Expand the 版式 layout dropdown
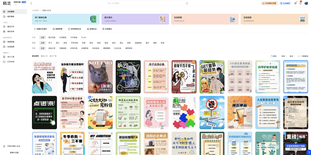Viewport: 311px width, 155px height. tap(292, 56)
